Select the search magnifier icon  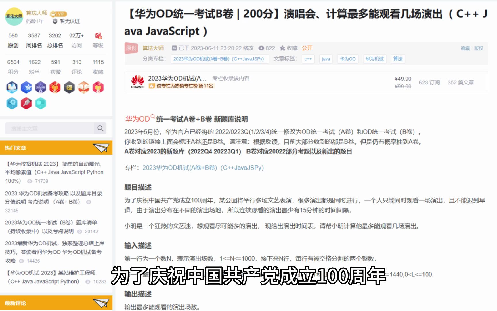coord(100,128)
